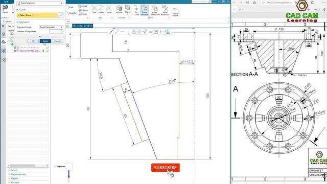The height and width of the screenshot is (184, 327).
Task: Click the green checkmark on the Sketch (1) row
Action: click(x=48, y=51)
